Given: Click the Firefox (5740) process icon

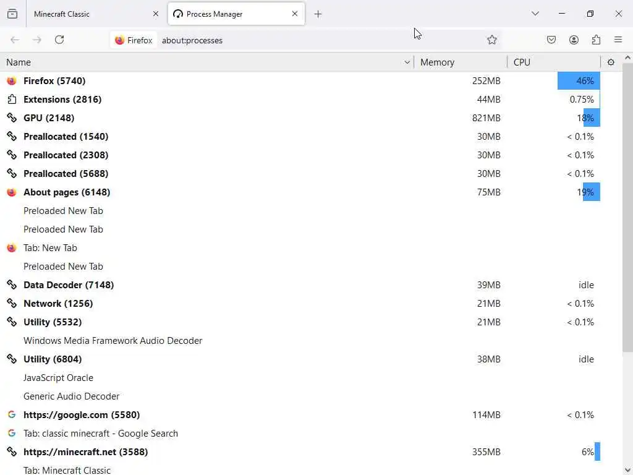Looking at the screenshot, I should (x=12, y=81).
